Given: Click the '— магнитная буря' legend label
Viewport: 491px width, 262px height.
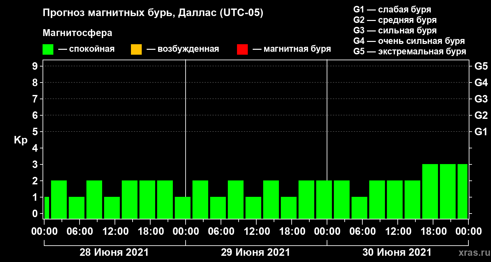Looking at the screenshot, I should 292,49.
